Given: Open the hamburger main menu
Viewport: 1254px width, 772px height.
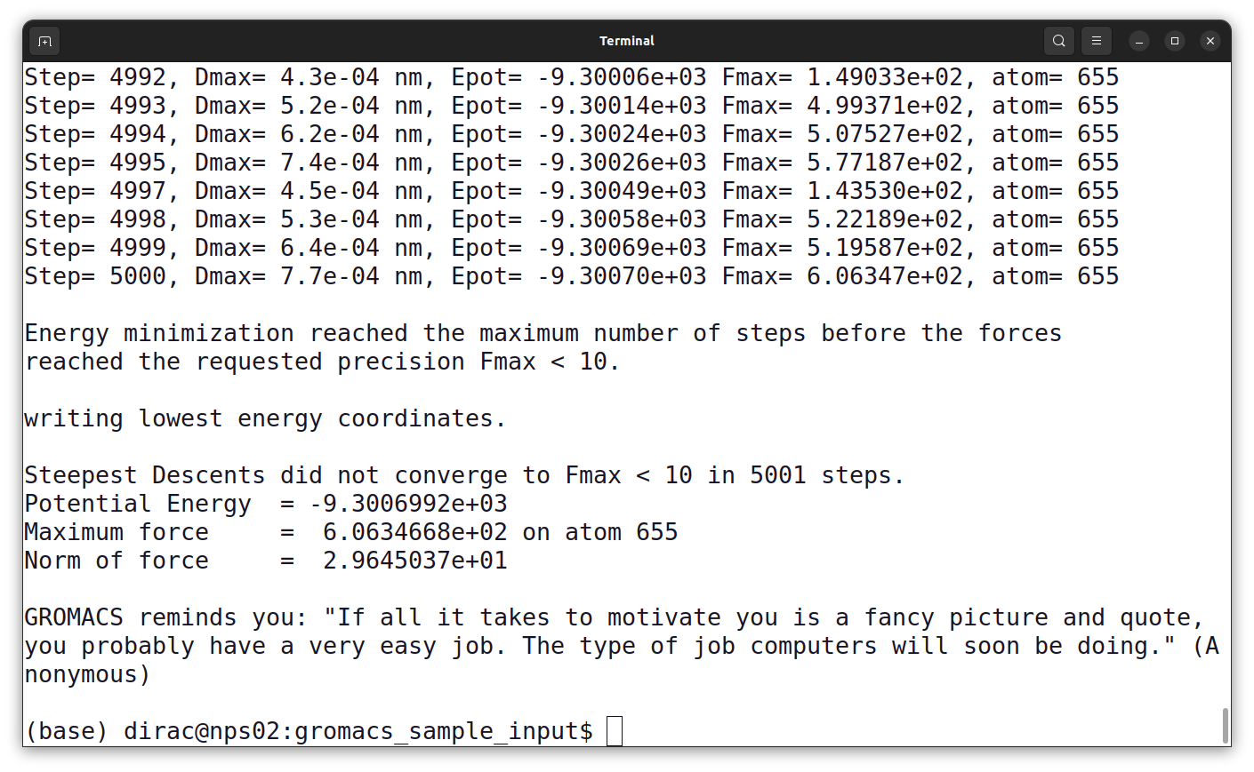Looking at the screenshot, I should (1097, 41).
